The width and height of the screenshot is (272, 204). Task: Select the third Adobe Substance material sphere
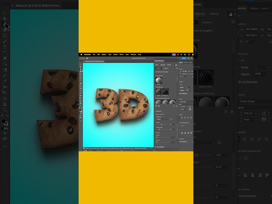(x=172, y=102)
